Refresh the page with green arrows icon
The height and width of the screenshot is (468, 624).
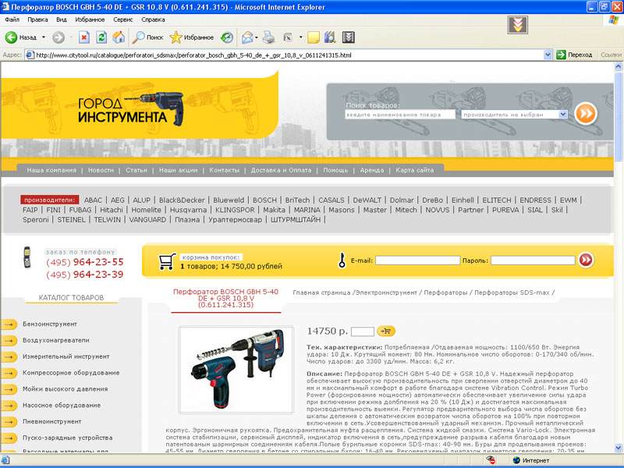pos(101,37)
